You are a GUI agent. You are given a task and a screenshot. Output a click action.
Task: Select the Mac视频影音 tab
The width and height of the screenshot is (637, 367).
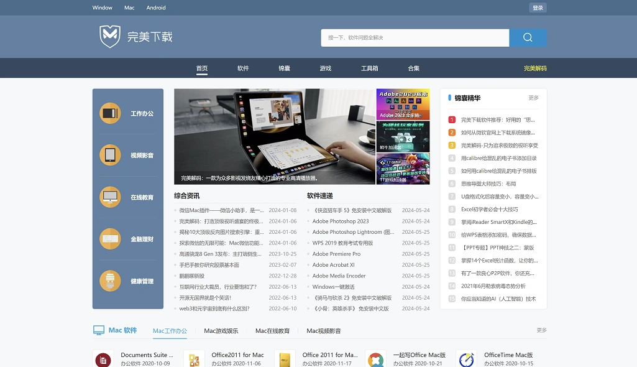point(324,331)
